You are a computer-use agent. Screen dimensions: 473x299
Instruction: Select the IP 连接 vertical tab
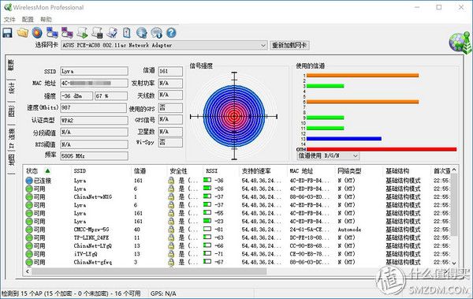(11, 138)
